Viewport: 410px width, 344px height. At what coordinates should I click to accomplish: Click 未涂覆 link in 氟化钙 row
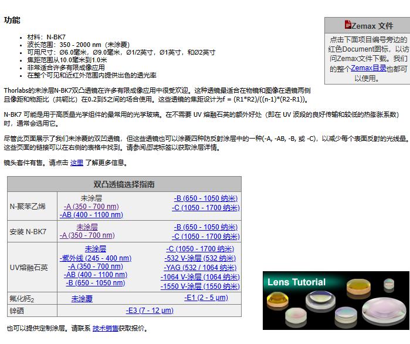82,298
